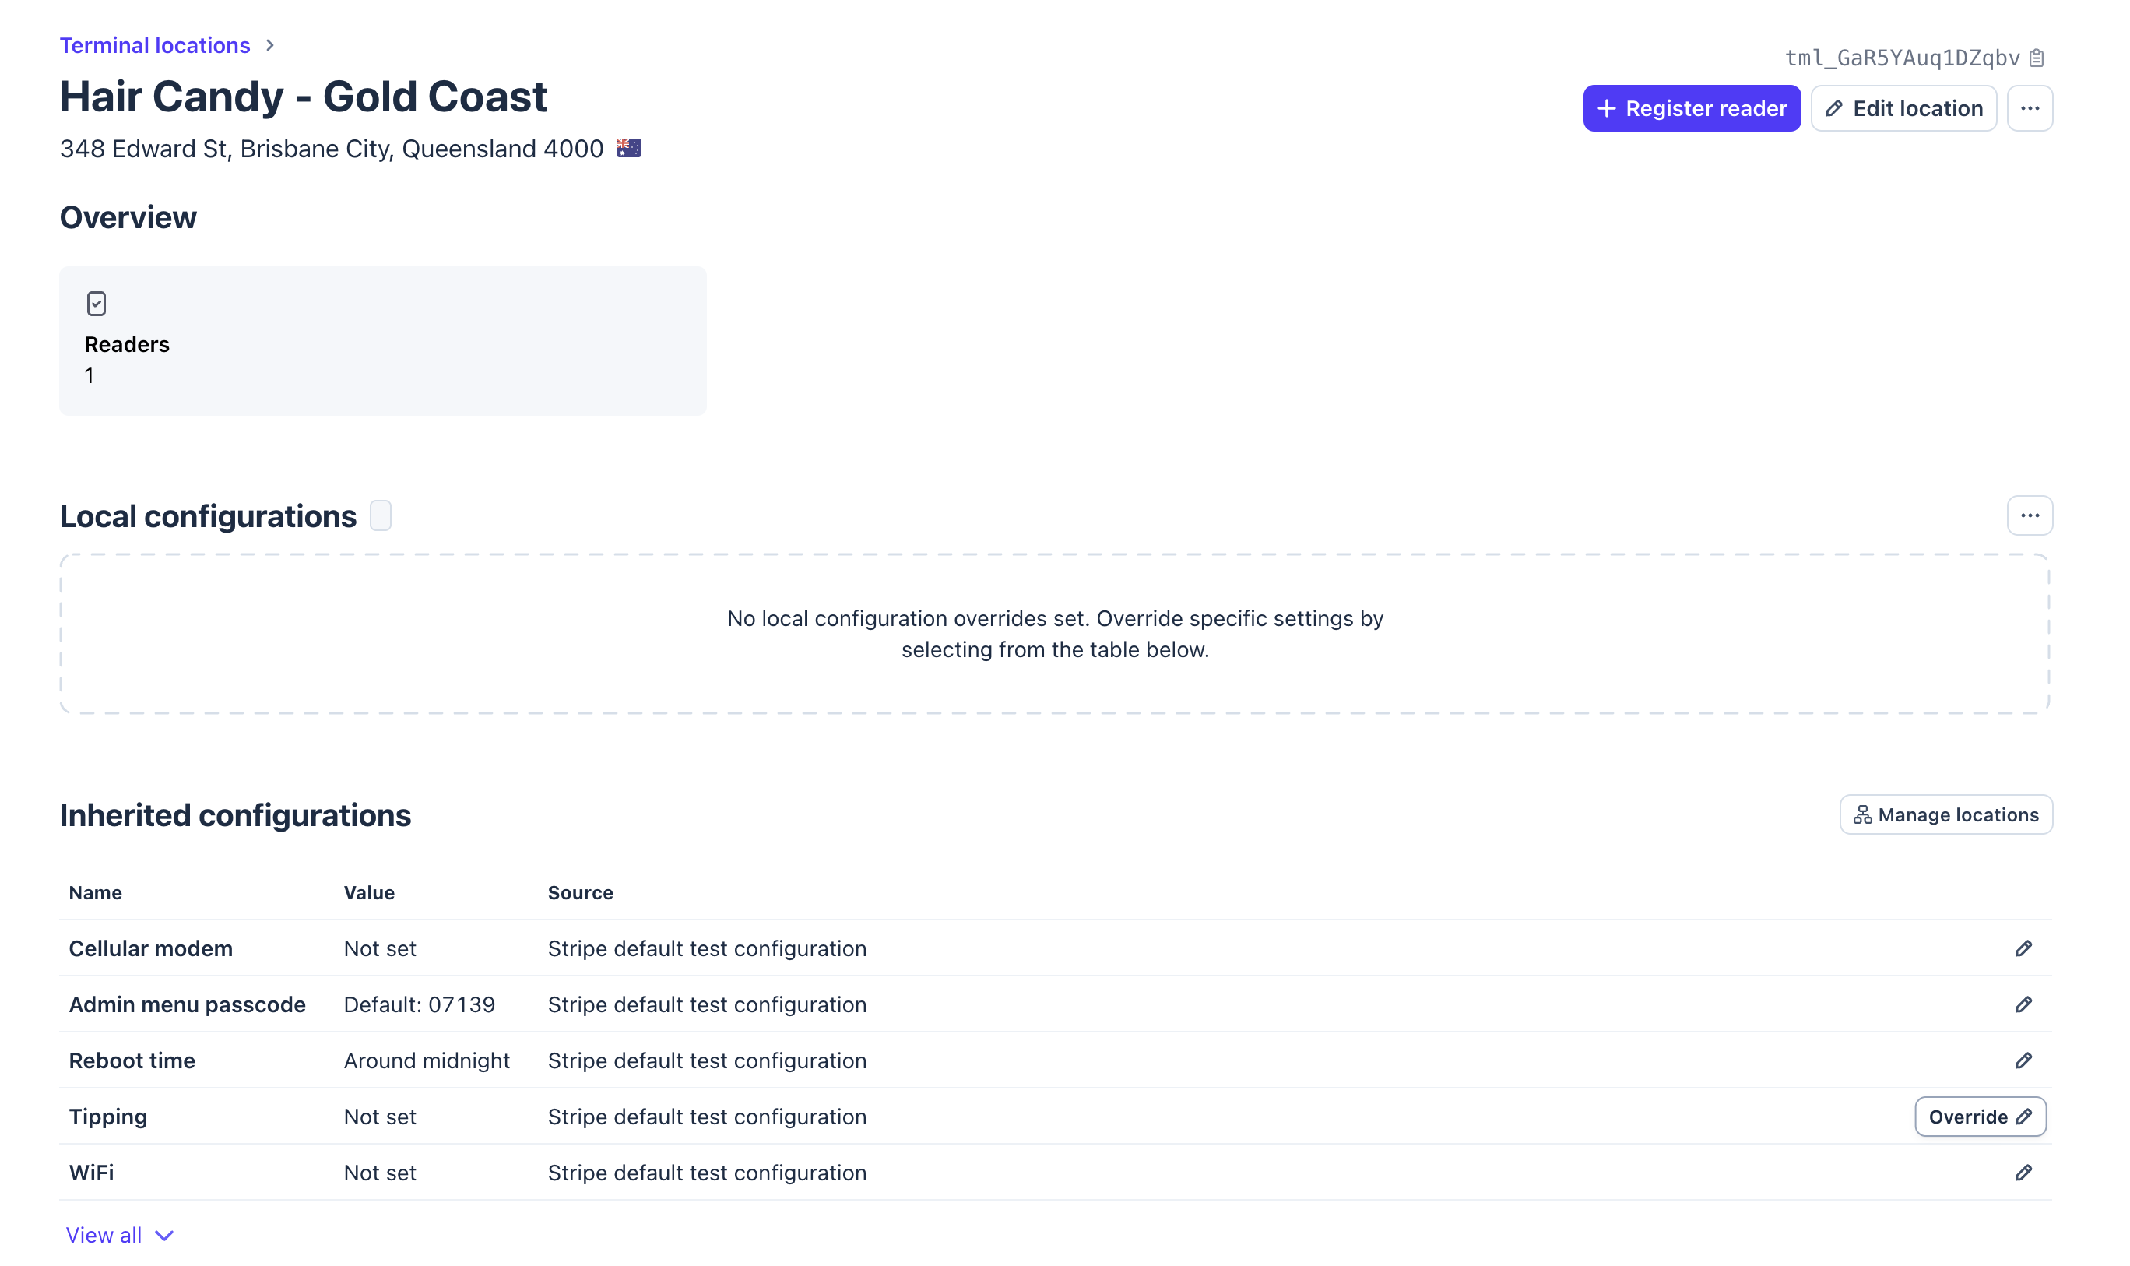This screenshot has width=2130, height=1266.
Task: Click the Readers card reader icon
Action: click(x=97, y=304)
